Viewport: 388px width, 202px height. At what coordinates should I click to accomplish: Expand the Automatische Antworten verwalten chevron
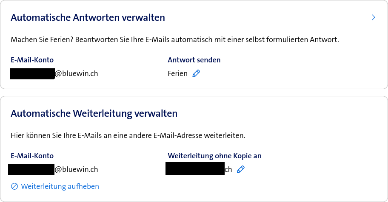pos(373,17)
